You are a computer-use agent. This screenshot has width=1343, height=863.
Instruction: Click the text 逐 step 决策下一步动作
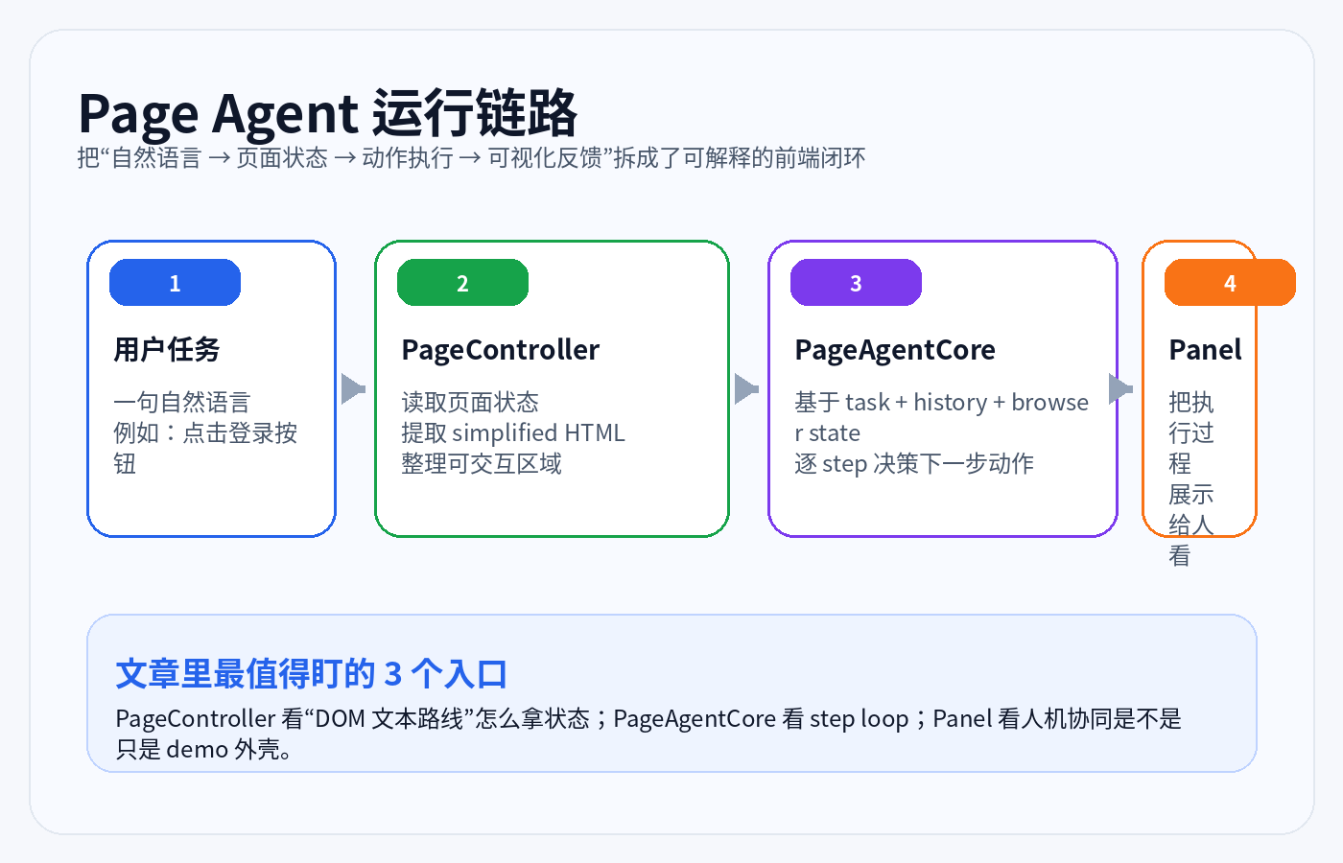[x=915, y=463]
